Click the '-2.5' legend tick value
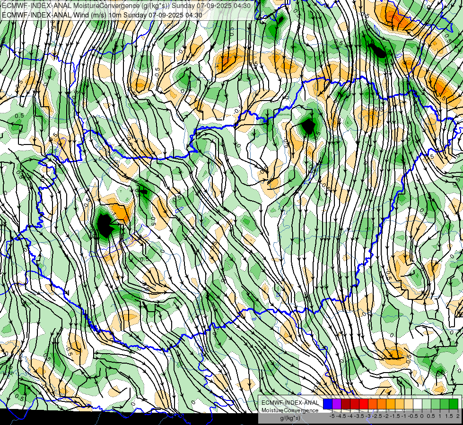Screen dimensions: 463x425 (378, 416)
